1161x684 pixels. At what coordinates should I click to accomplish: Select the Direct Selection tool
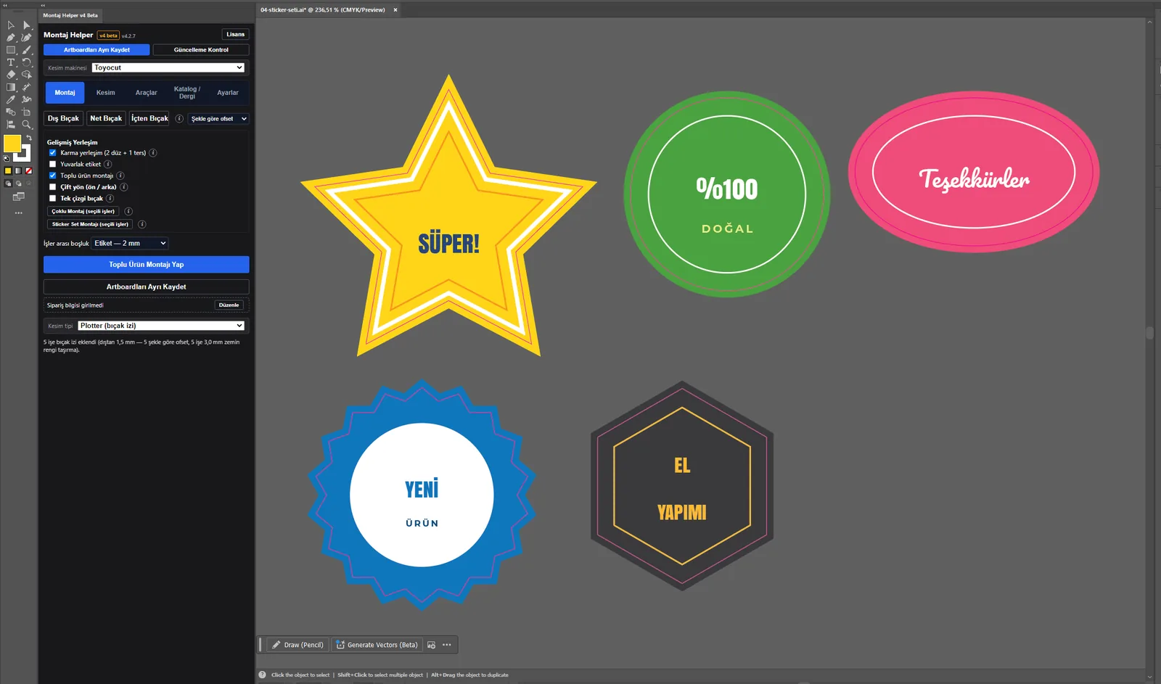coord(27,25)
